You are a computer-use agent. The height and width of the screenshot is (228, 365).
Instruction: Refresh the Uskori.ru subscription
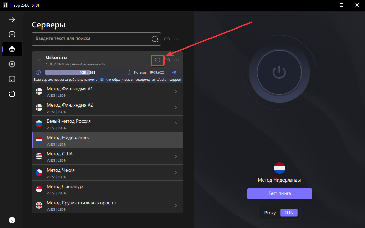pos(158,60)
